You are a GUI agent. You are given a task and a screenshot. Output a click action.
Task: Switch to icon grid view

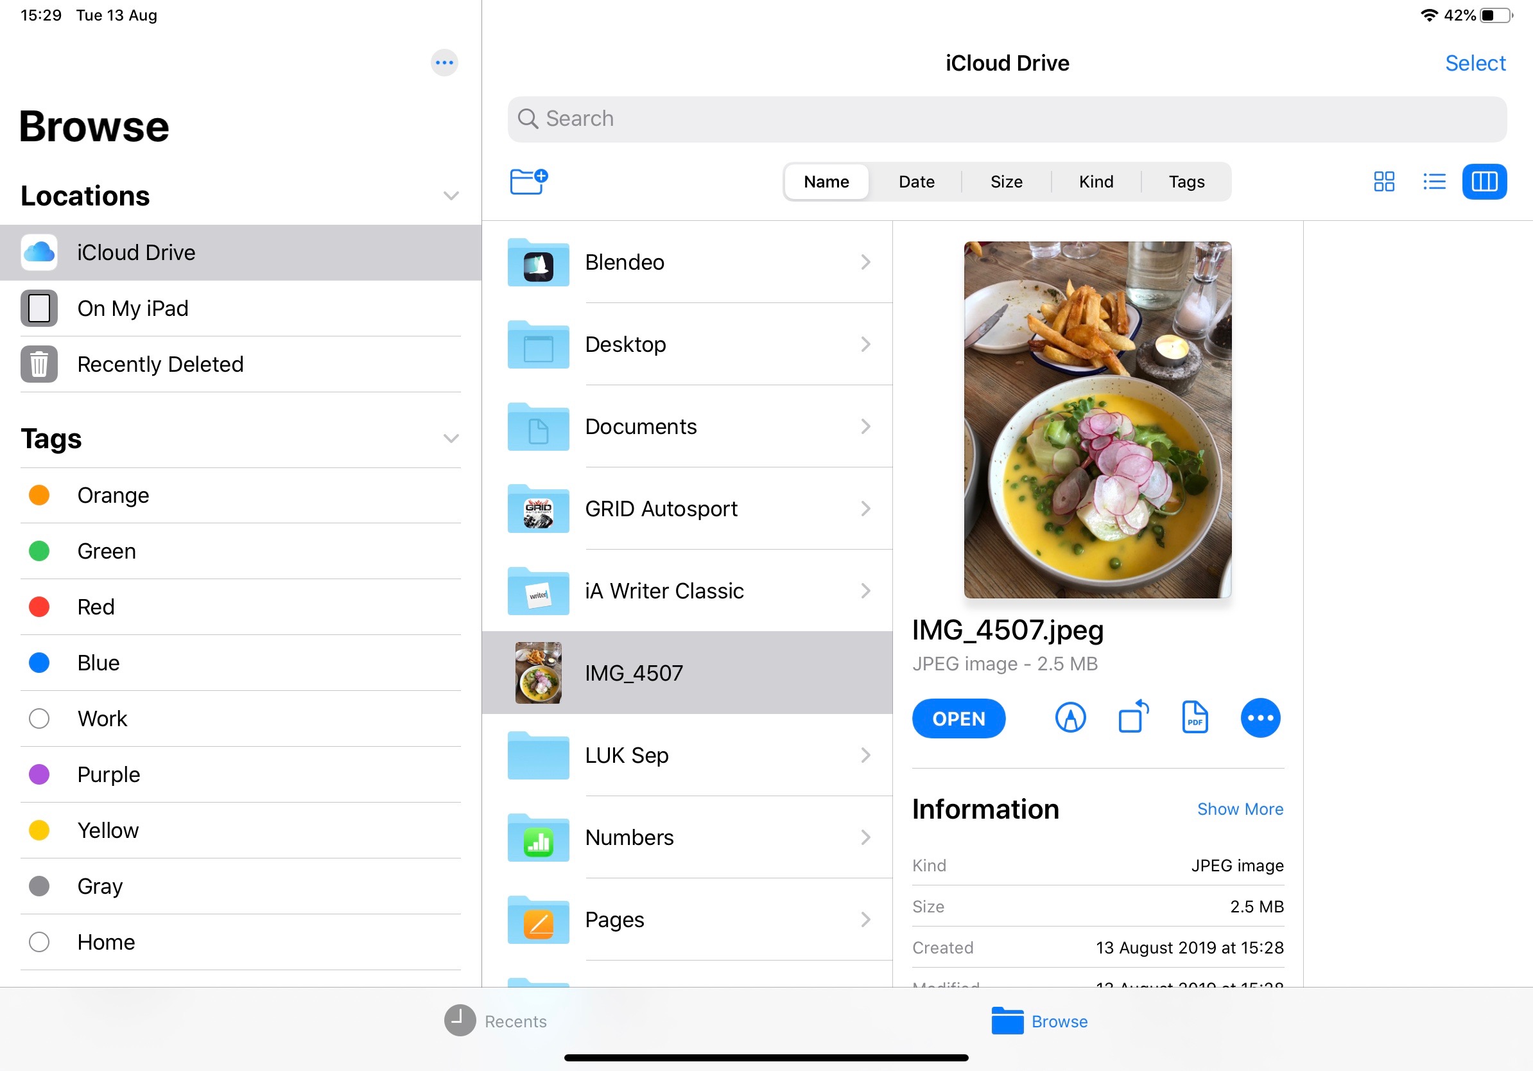1384,182
